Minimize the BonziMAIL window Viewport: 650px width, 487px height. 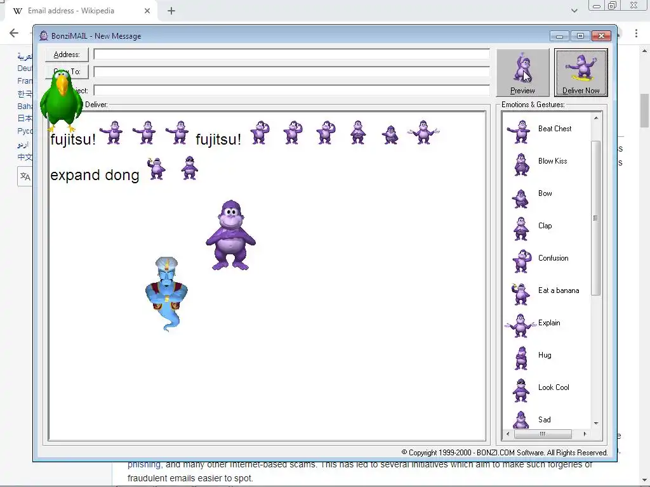coord(559,36)
